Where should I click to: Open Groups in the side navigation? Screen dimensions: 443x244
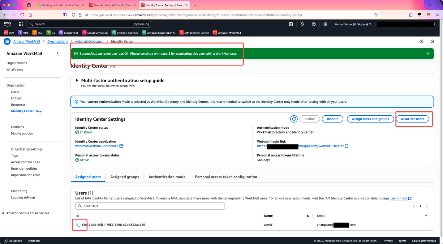pyautogui.click(x=16, y=98)
